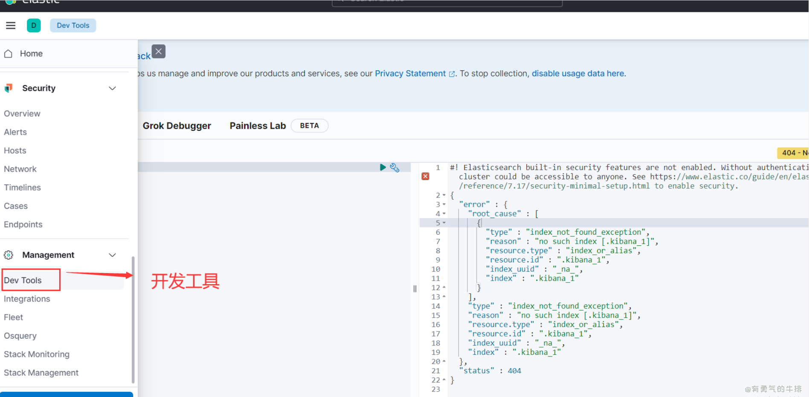Run the request with the play icon

click(x=383, y=167)
